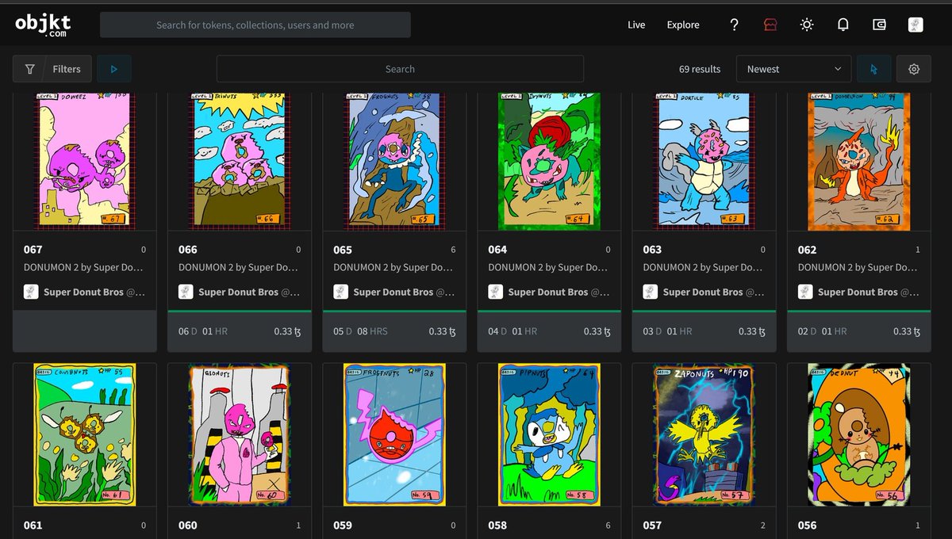Click creator avatar icon on 062 card
The height and width of the screenshot is (539, 952).
(804, 292)
